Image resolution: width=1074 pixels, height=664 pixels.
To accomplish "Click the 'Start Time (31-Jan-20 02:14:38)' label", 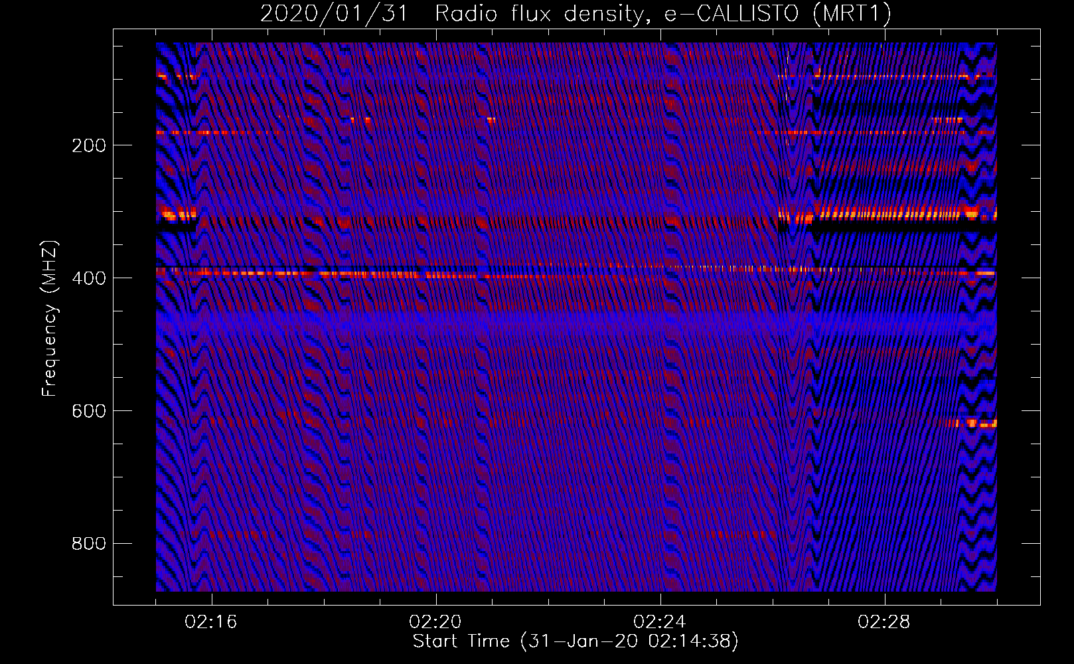I will [x=575, y=641].
